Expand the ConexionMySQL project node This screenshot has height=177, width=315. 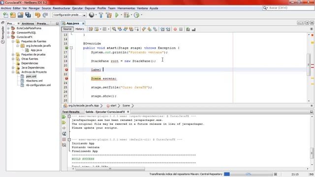point(8,33)
